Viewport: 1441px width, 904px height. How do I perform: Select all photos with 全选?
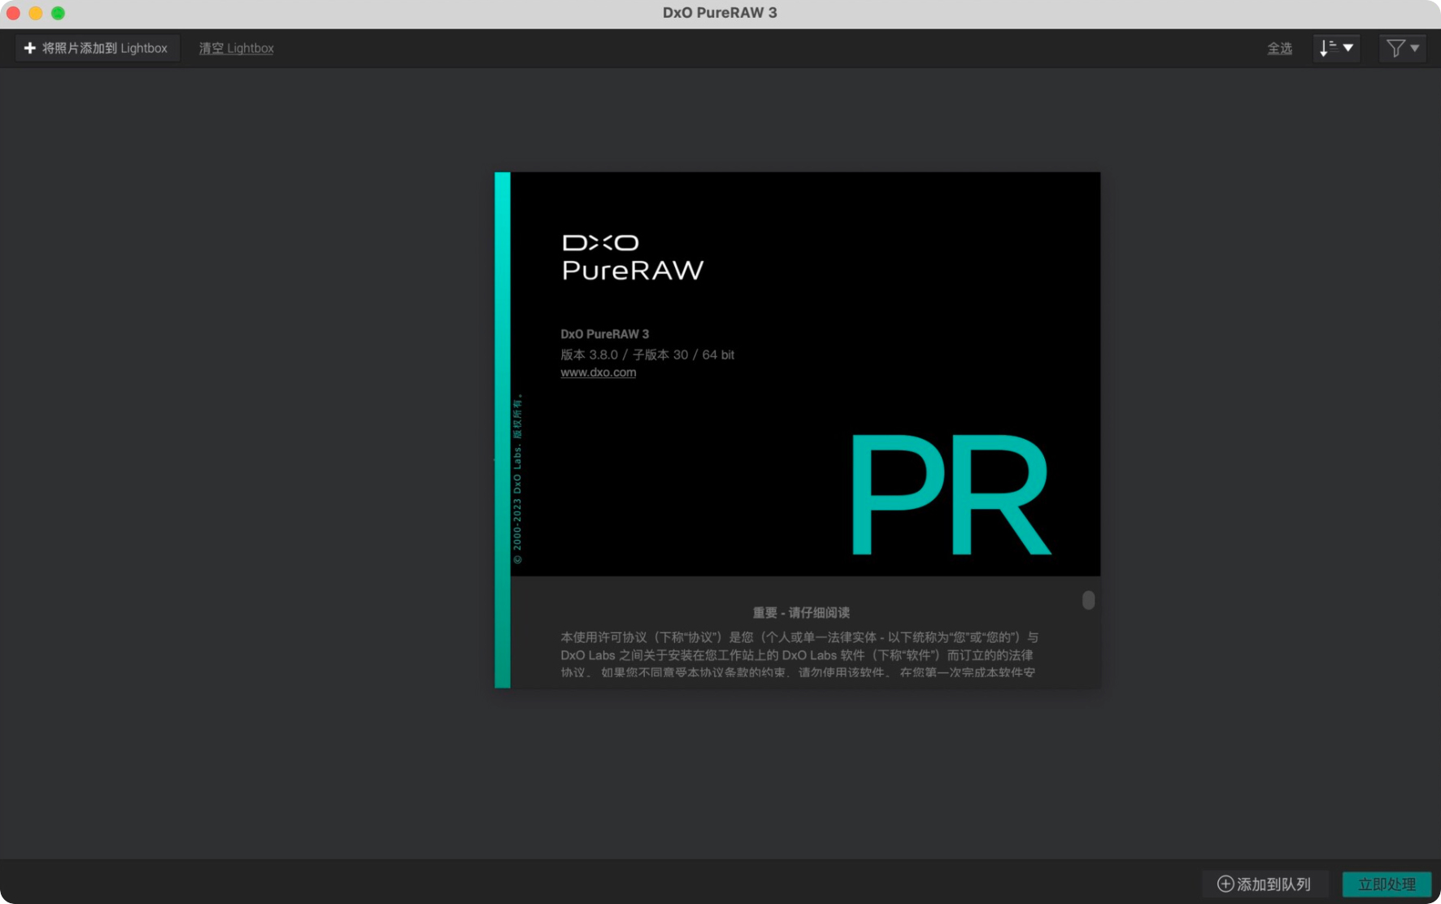pos(1279,48)
